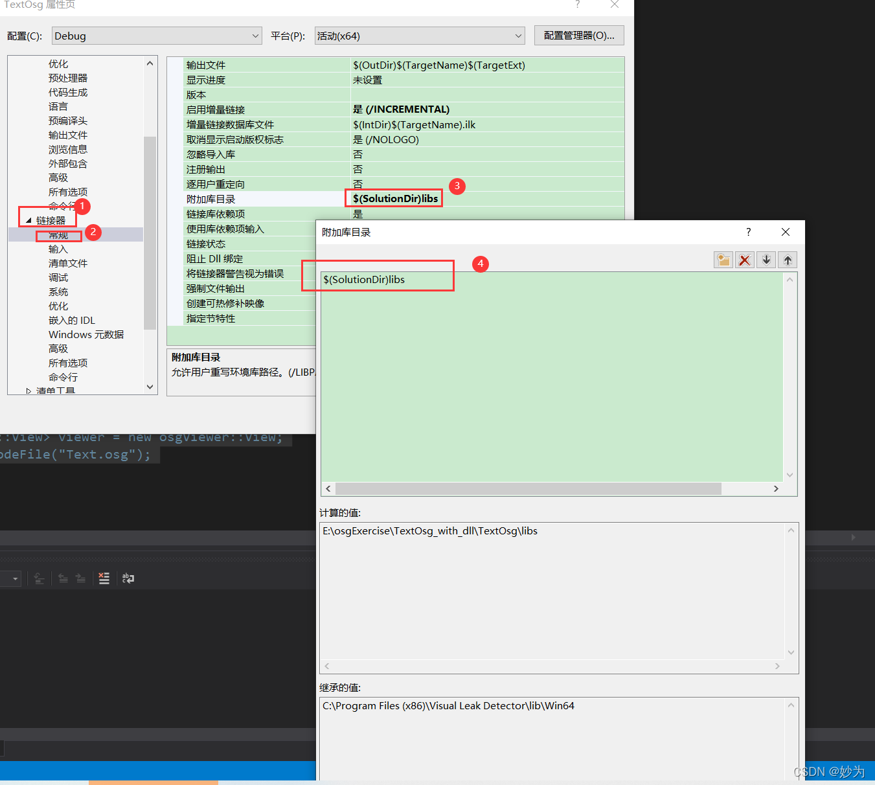Screen dimensions: 875x785
Task: Click the 是 (/INCREMENTAL) value
Action: tap(401, 109)
